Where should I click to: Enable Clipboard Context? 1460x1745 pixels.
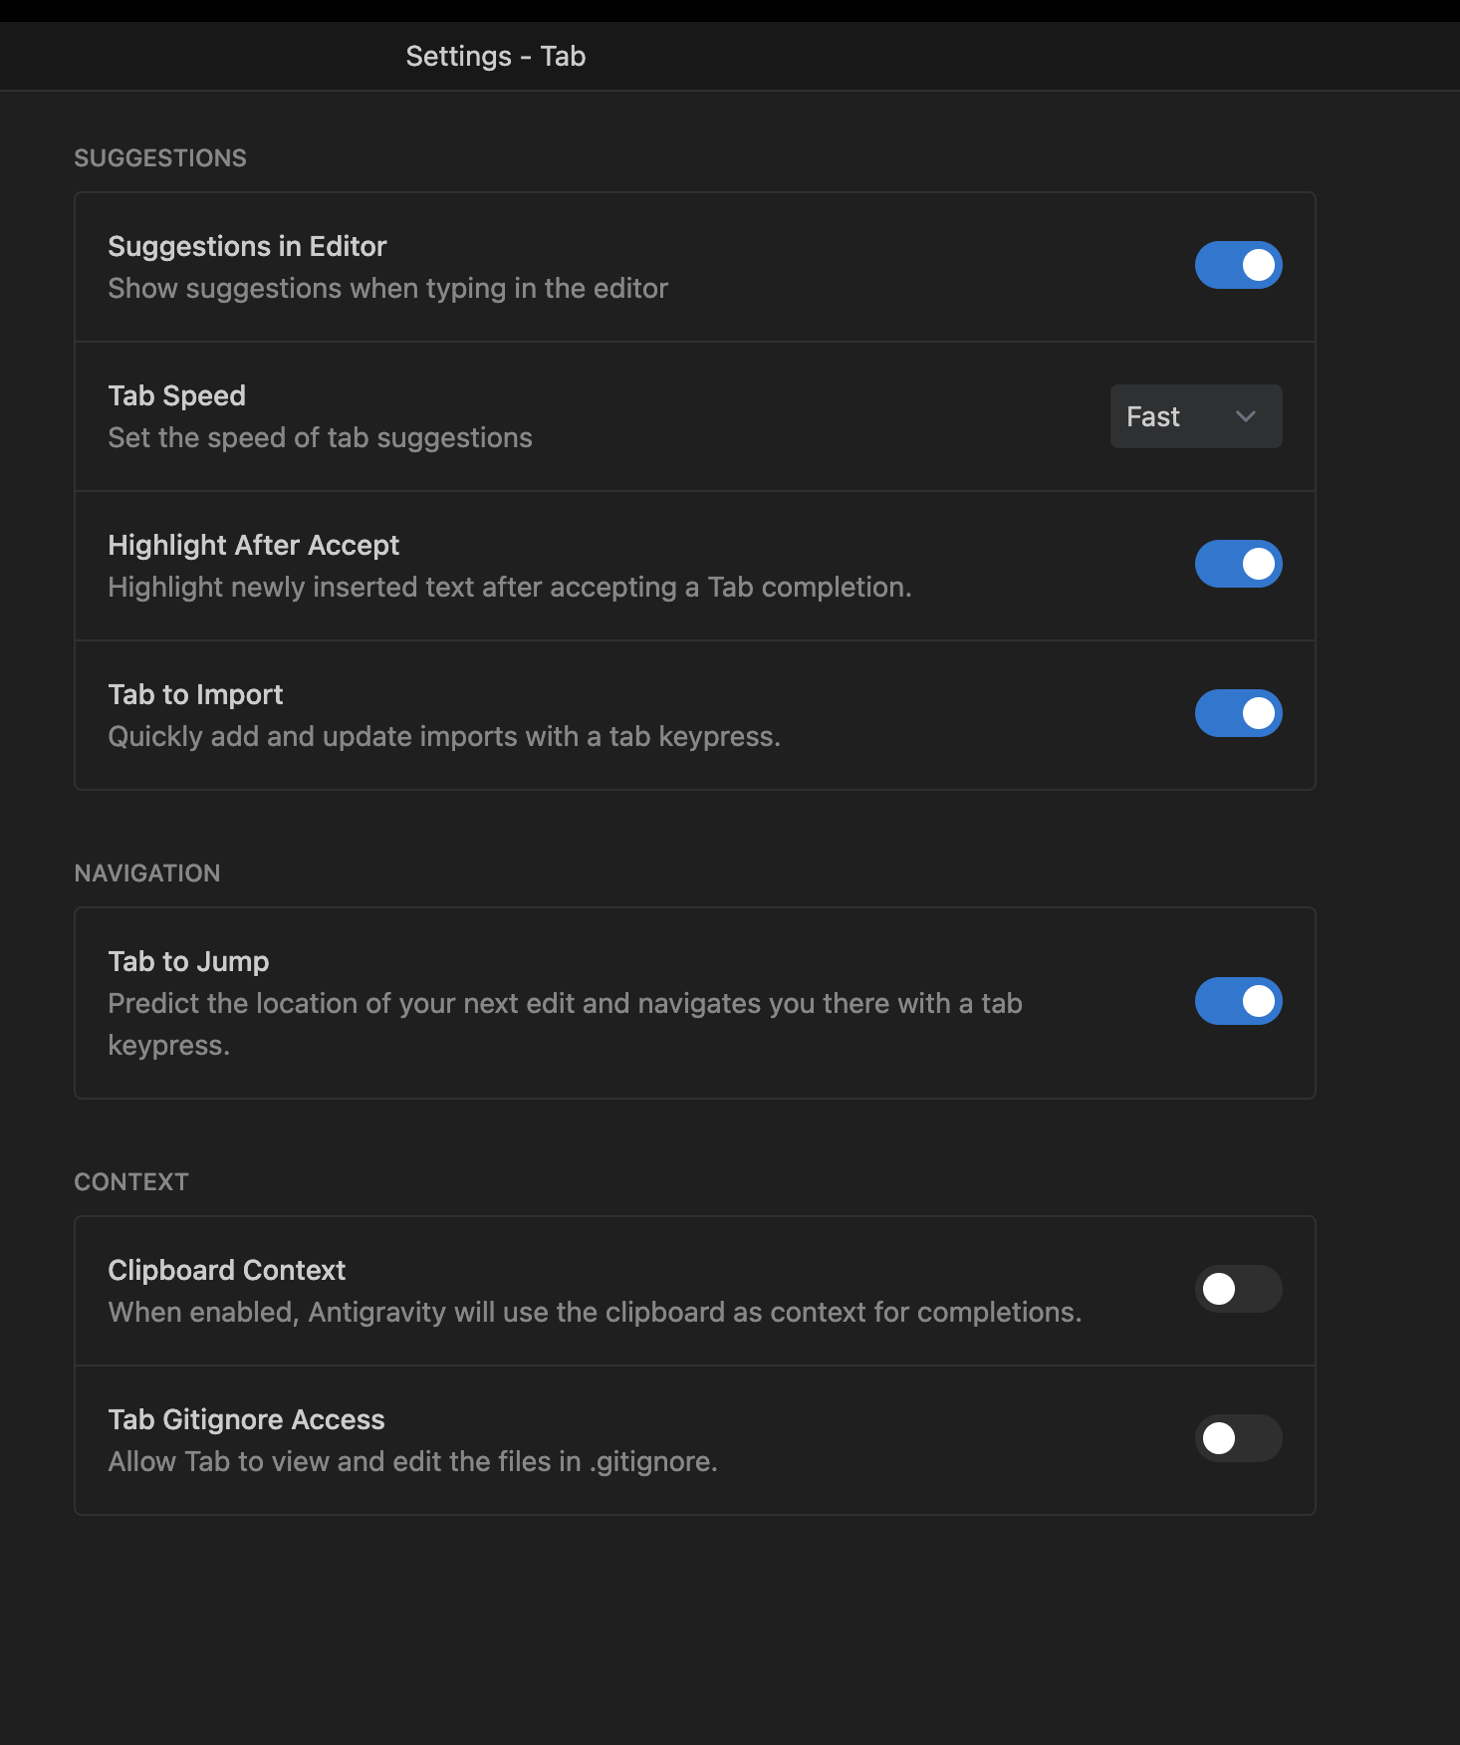[x=1238, y=1289]
